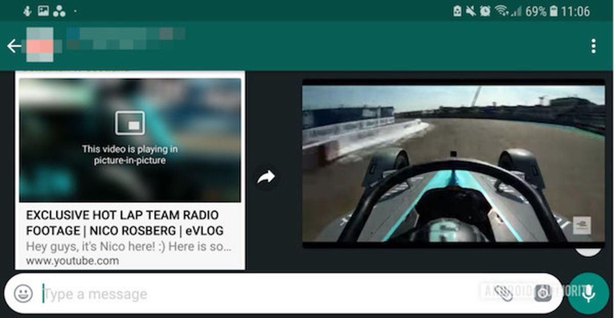Tap the forward arrow beside the link preview
This screenshot has width=614, height=318.
coord(266,177)
